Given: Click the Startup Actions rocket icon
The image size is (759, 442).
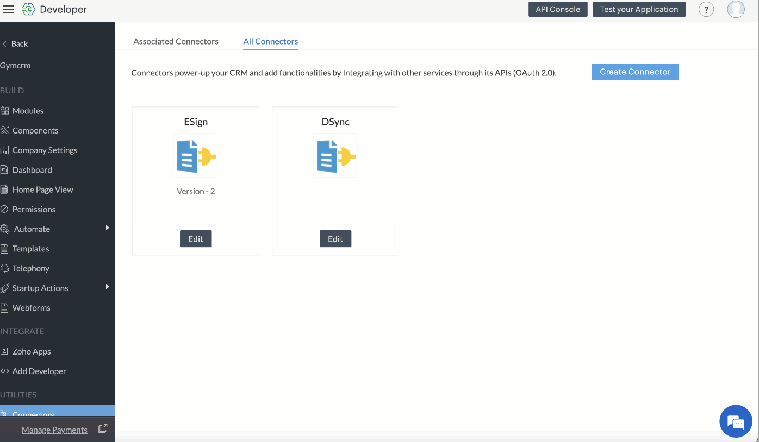Looking at the screenshot, I should pyautogui.click(x=4, y=288).
